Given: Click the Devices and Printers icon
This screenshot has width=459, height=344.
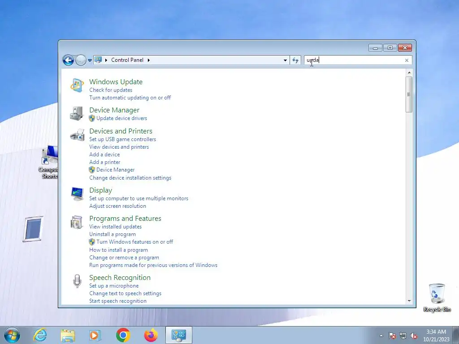Looking at the screenshot, I should click(x=77, y=134).
